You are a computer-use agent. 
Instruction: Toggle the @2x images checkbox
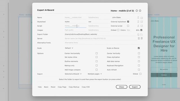point(141,30)
